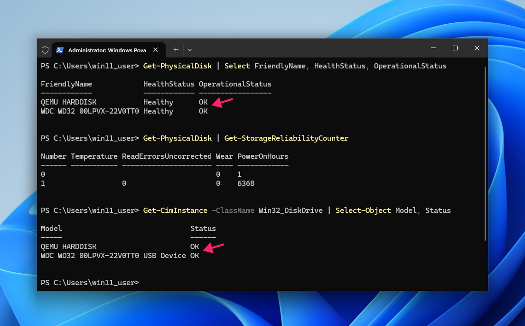Click the last empty PS prompt line
The image size is (525, 326).
pos(90,283)
